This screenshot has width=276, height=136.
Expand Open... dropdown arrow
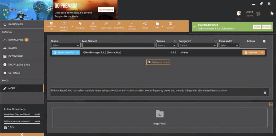tap(163, 26)
